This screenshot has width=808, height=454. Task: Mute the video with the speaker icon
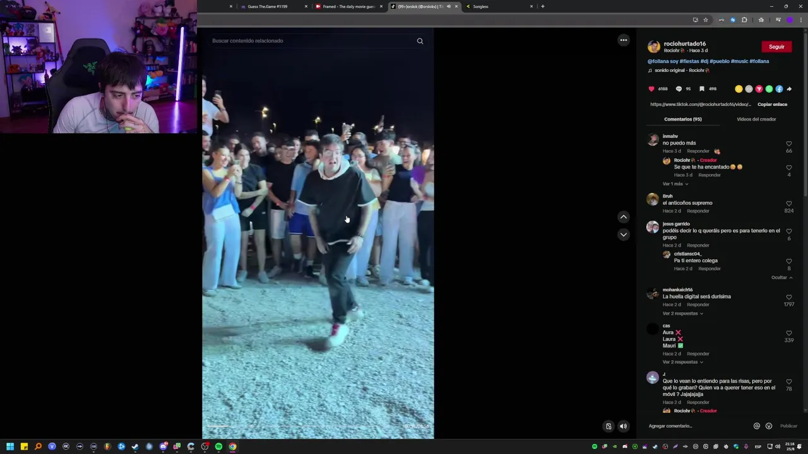[623, 426]
